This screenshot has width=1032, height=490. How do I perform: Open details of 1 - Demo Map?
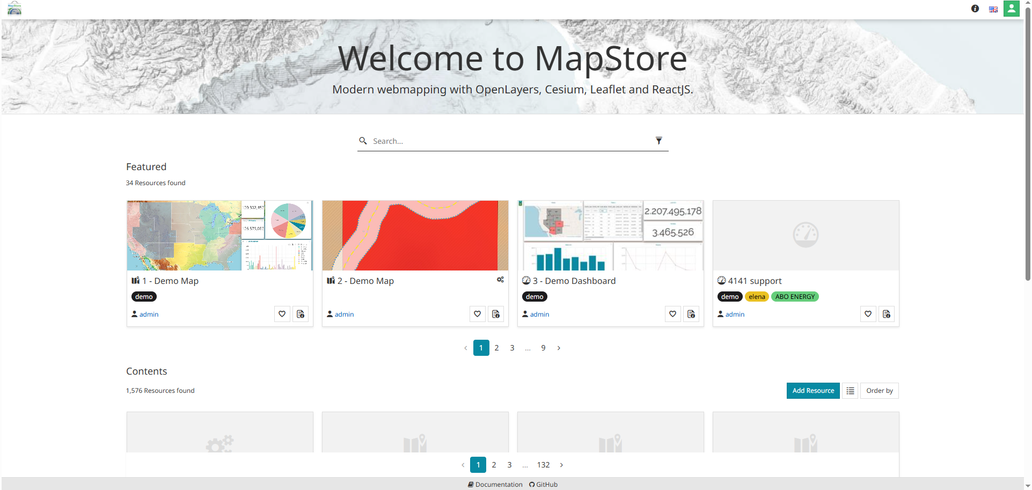coord(301,314)
